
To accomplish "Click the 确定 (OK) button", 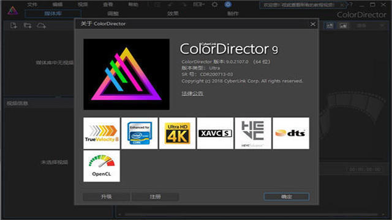I will 287,197.
